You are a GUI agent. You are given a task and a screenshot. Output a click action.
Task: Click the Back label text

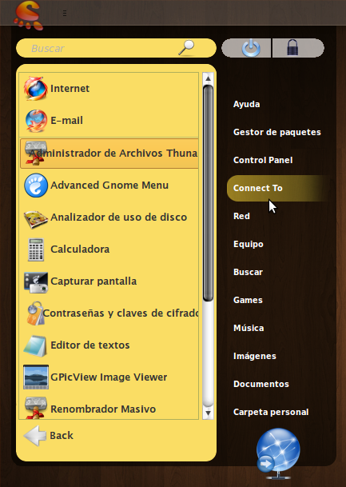(x=62, y=436)
